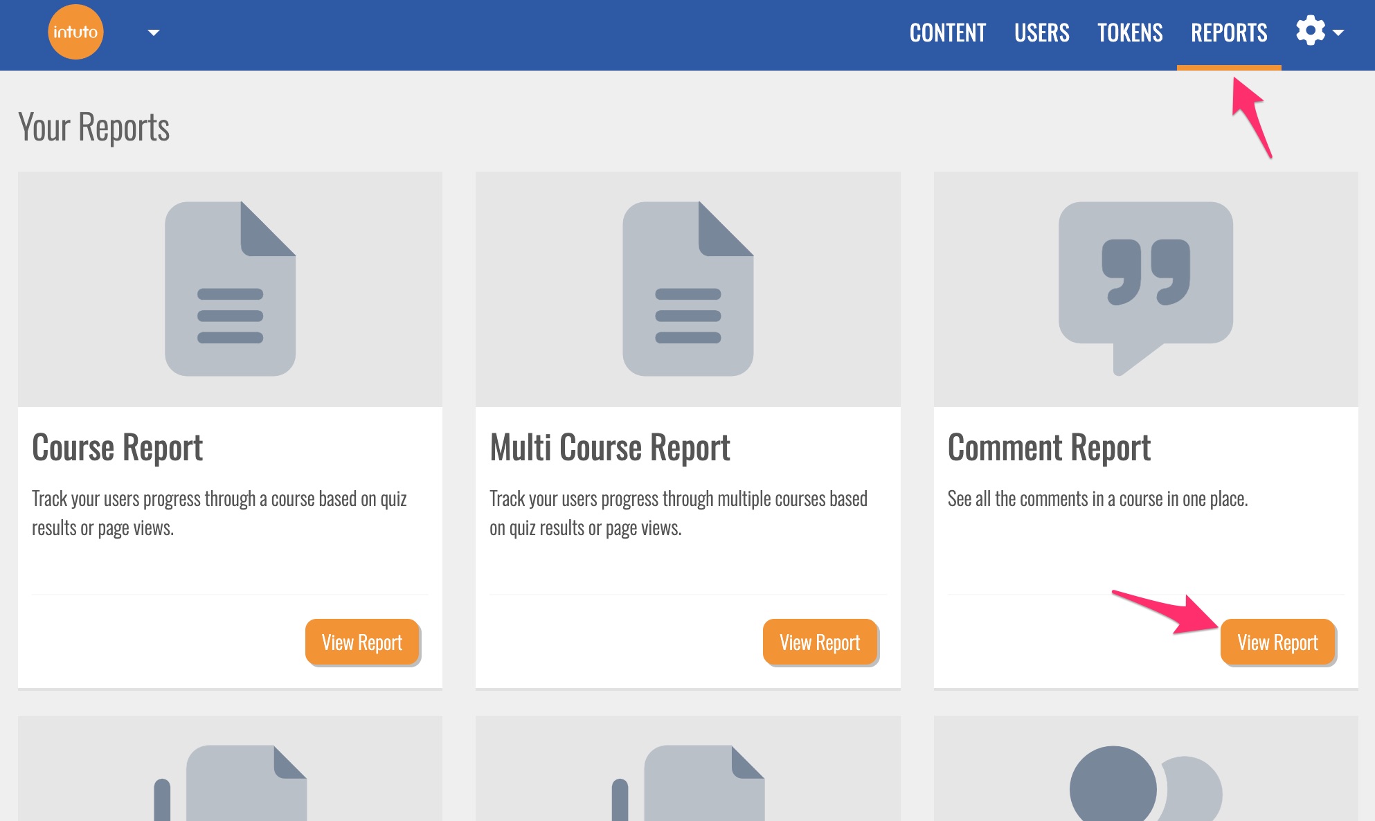Click the Multi Course Report document icon

pos(687,289)
